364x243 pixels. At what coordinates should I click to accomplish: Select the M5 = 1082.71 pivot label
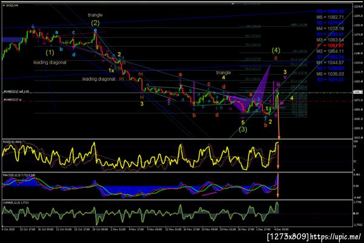pyautogui.click(x=330, y=17)
